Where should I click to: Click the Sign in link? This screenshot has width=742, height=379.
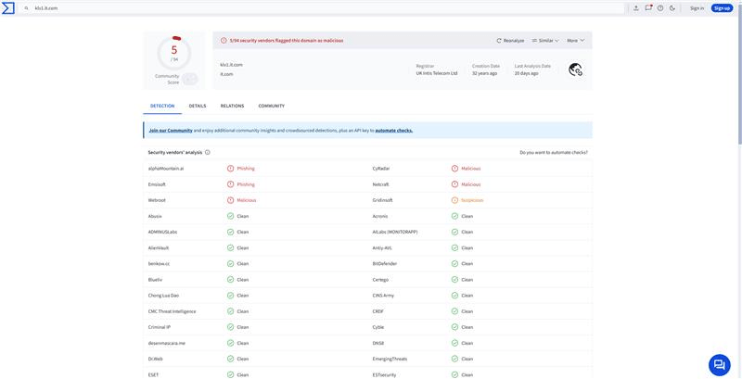tap(697, 8)
